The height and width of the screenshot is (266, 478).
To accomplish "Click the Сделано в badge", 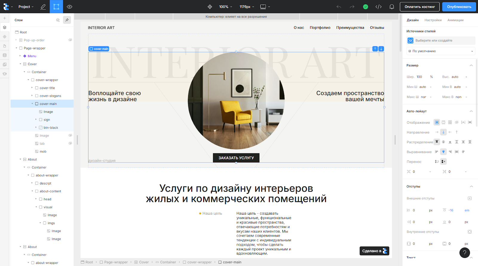I will 374,251.
